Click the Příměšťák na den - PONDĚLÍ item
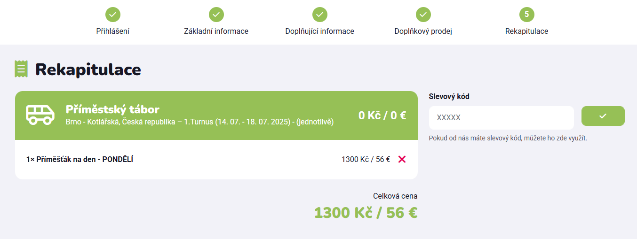Screen dimensions: 637x239 click(x=80, y=160)
